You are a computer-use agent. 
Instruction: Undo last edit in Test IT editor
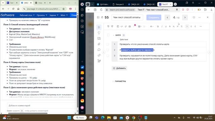click(108, 26)
